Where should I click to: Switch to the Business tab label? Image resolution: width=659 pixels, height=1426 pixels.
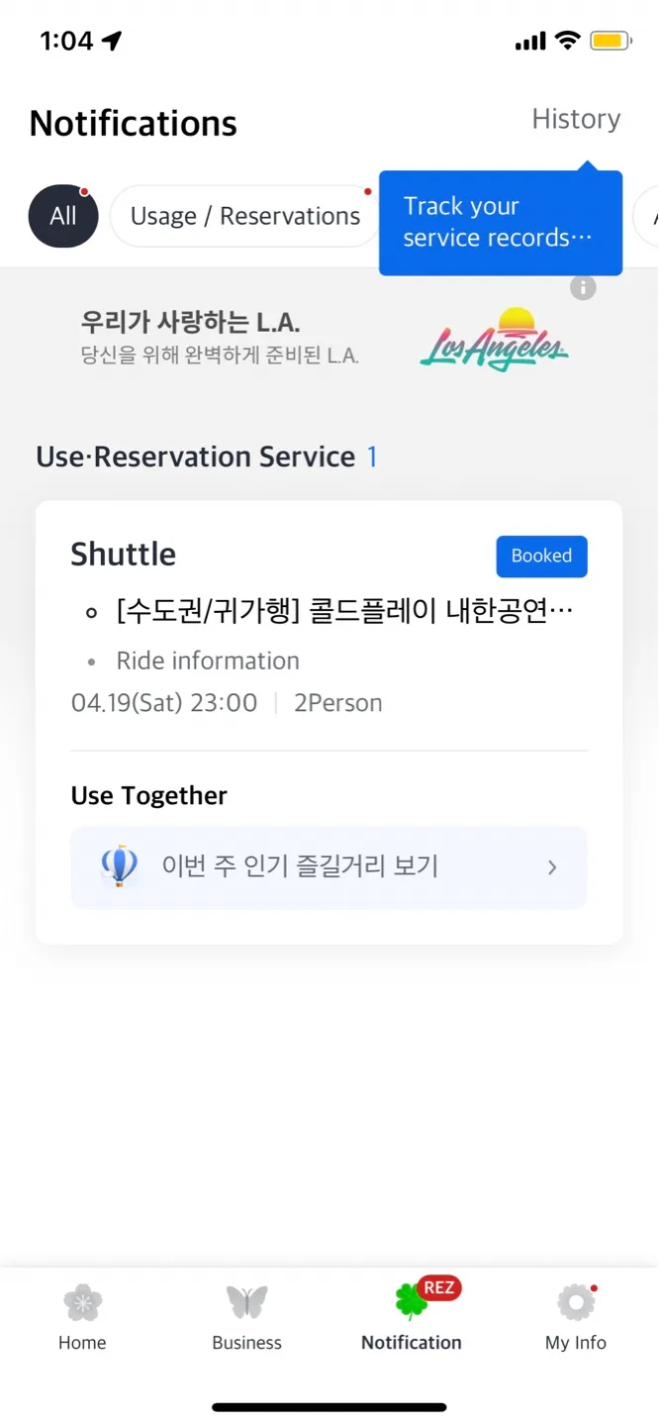coord(246,1343)
